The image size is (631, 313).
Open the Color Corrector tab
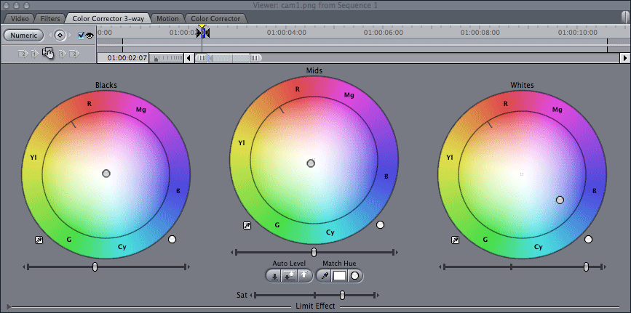coord(215,18)
